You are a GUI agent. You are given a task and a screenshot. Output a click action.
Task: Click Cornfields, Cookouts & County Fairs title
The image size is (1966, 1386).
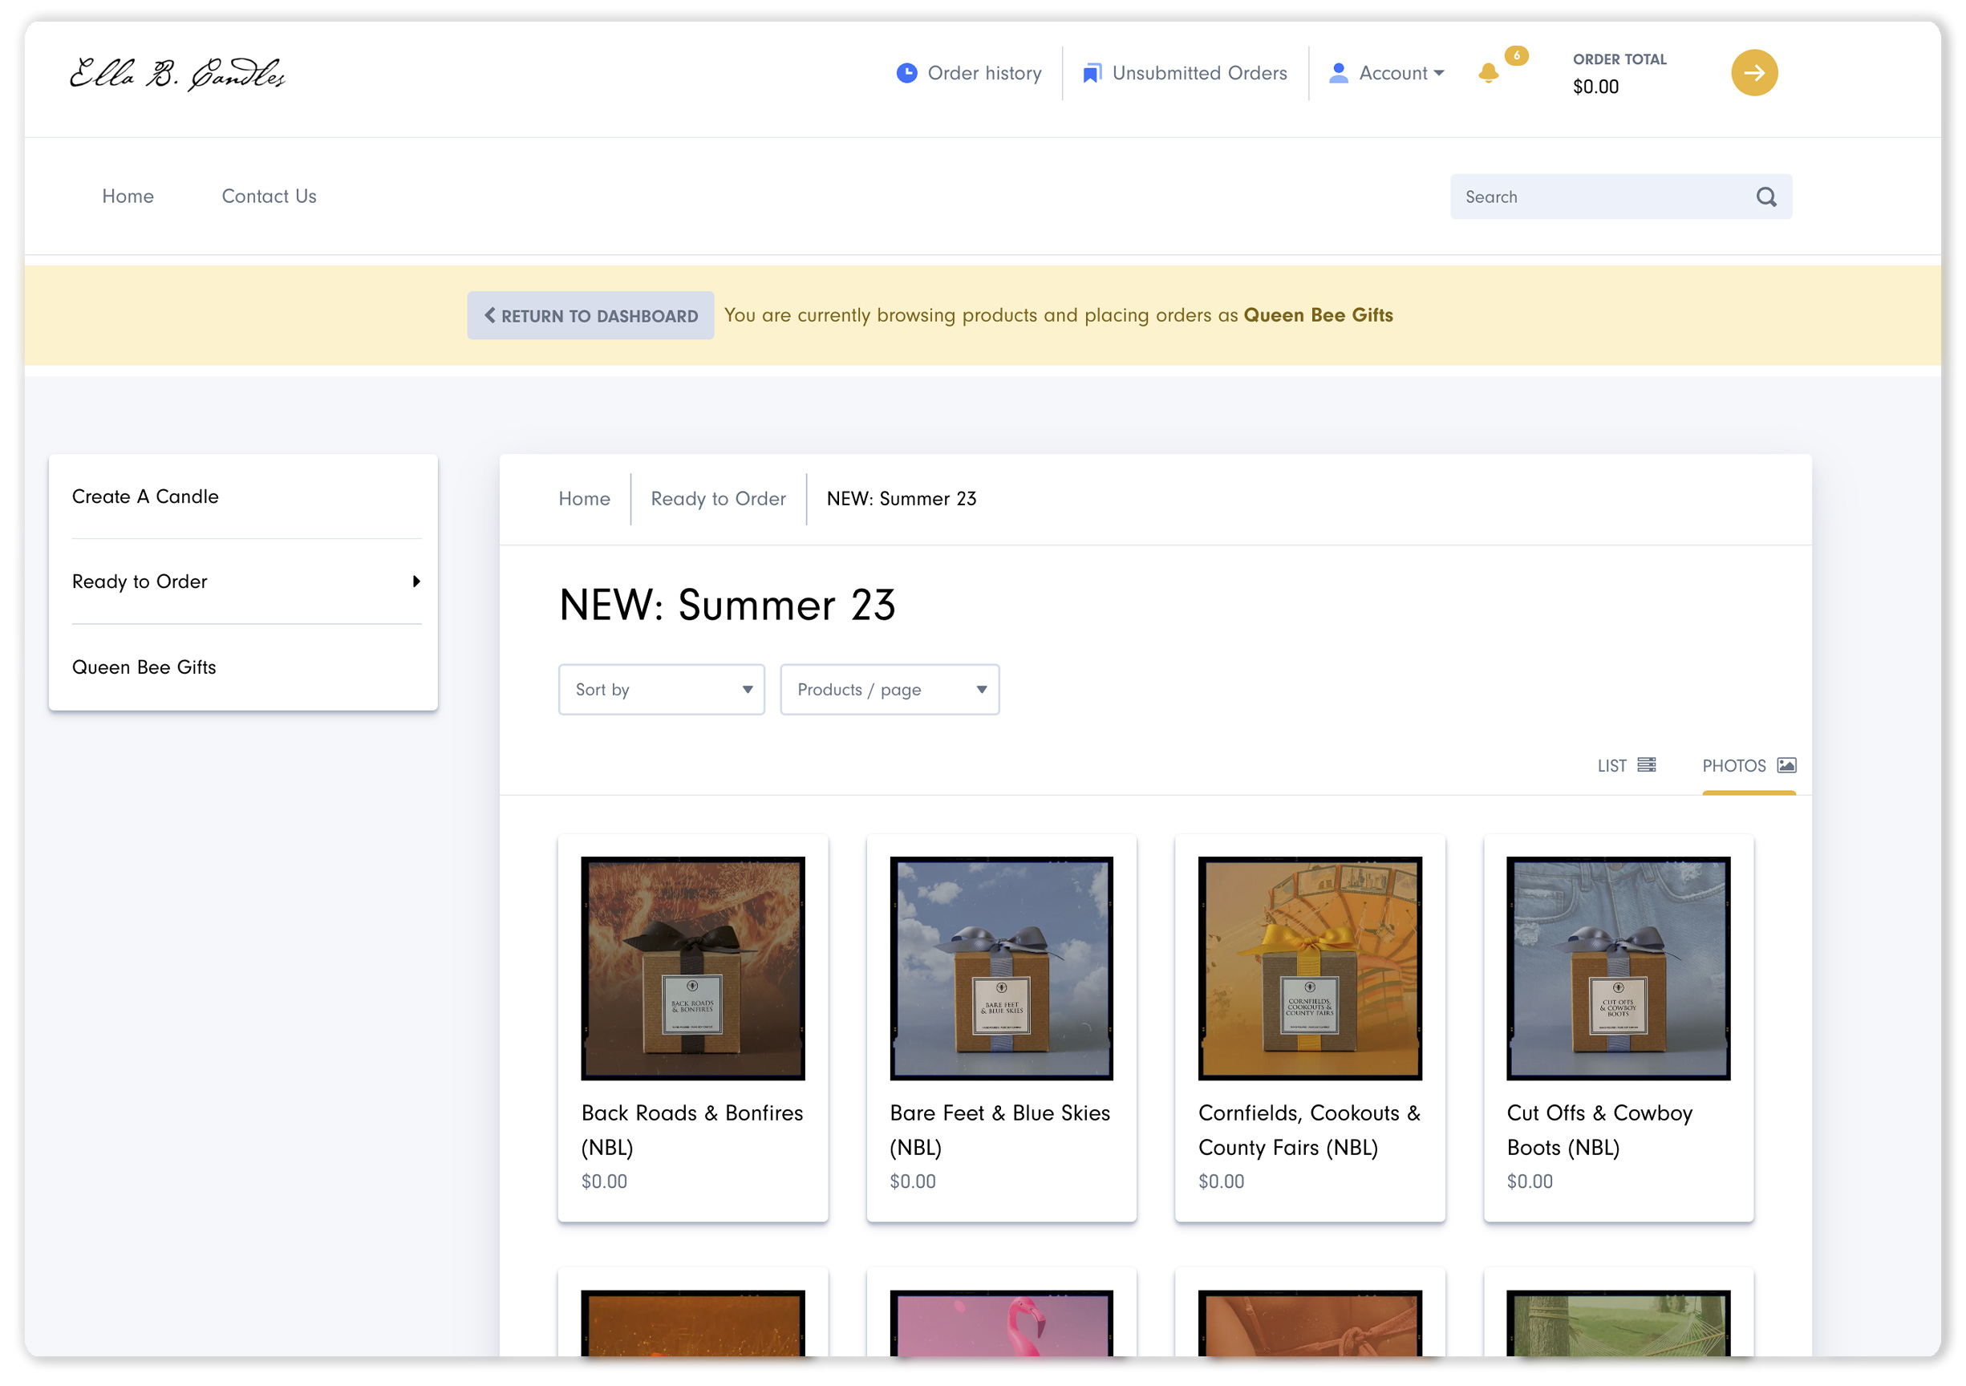coord(1310,1131)
